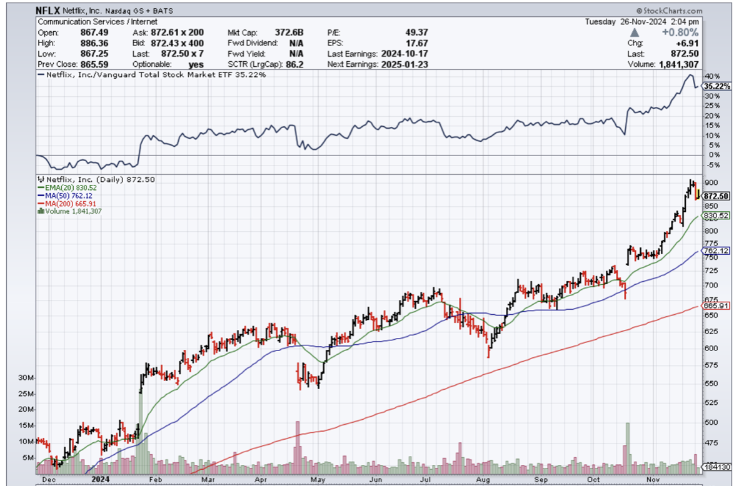This screenshot has width=739, height=491.
Task: Click the red MA(200) legend line swatch
Action: [x=41, y=204]
